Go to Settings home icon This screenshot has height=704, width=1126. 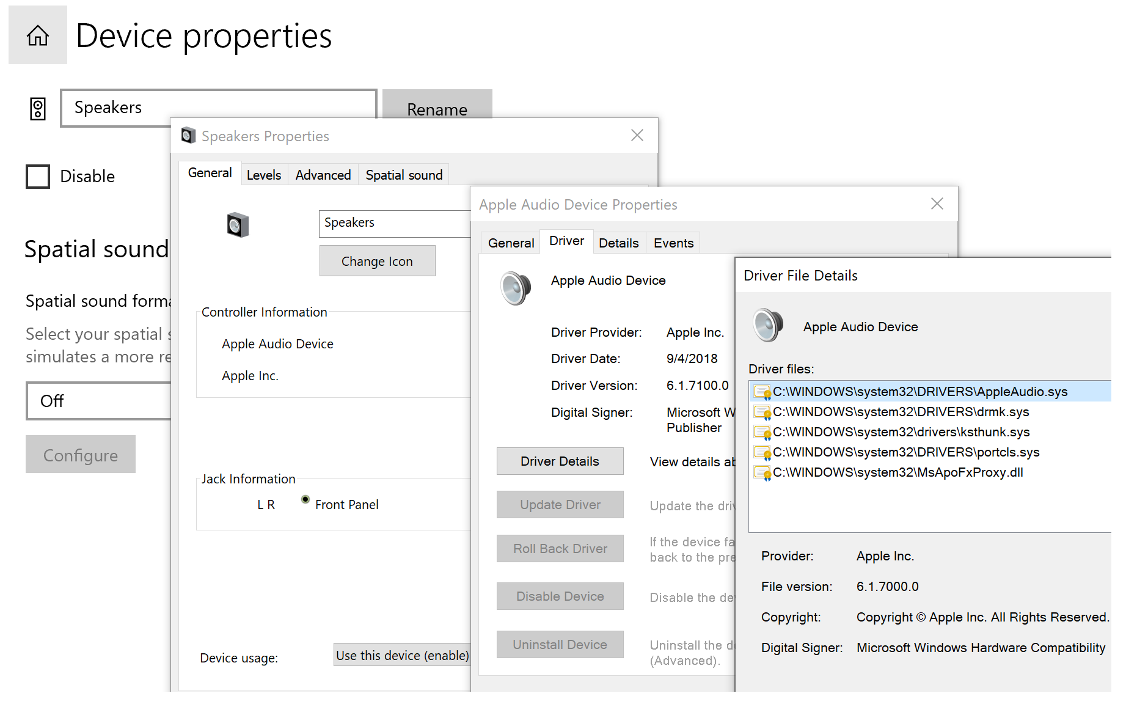pos(38,35)
